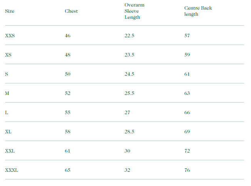Viewport: 251px width, 186px height.
Task: Select centre back length value 61
Action: coord(187,74)
